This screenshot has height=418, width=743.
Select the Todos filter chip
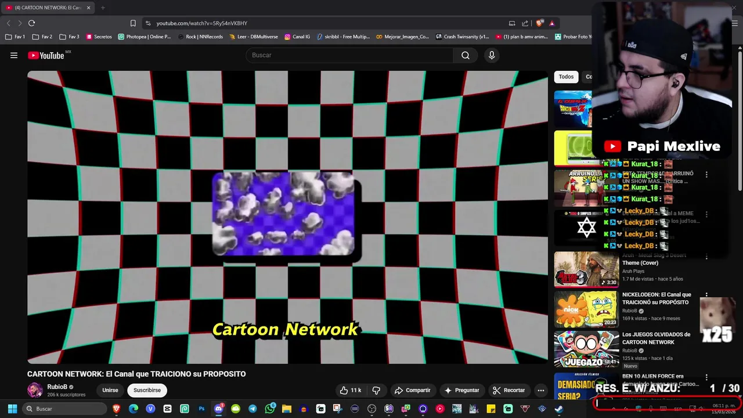pyautogui.click(x=566, y=77)
